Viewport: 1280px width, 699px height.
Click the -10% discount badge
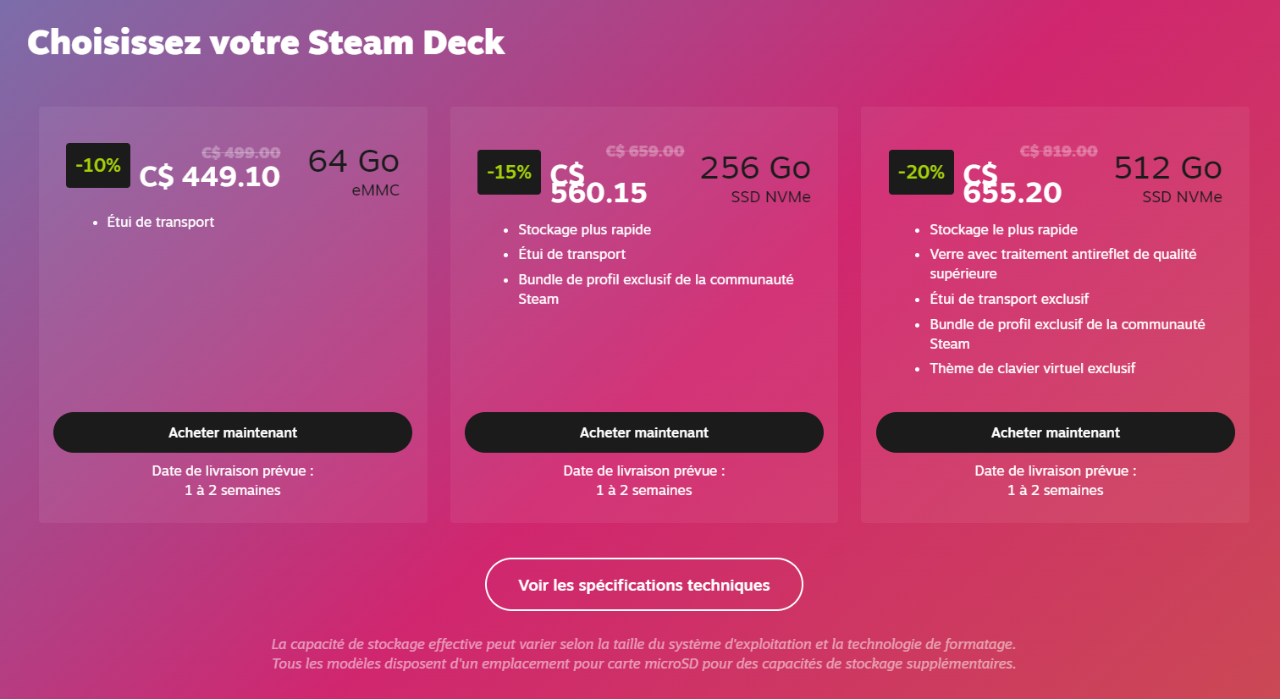pyautogui.click(x=98, y=165)
